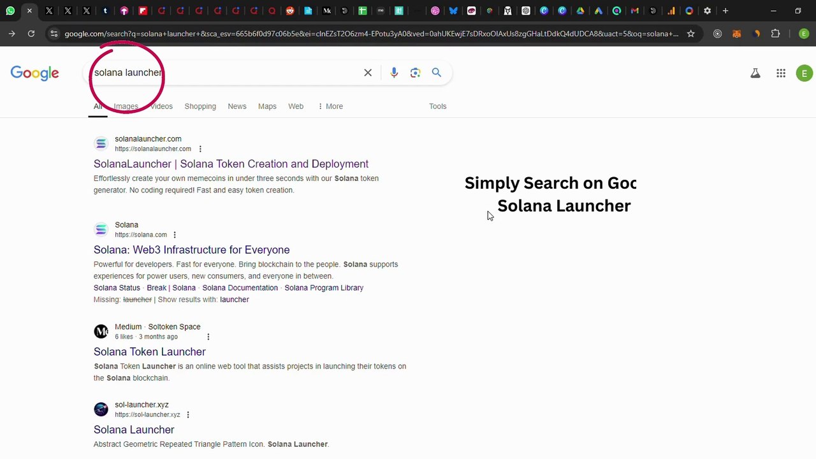Open the Google apps grid
Image resolution: width=816 pixels, height=459 pixels.
(781, 73)
